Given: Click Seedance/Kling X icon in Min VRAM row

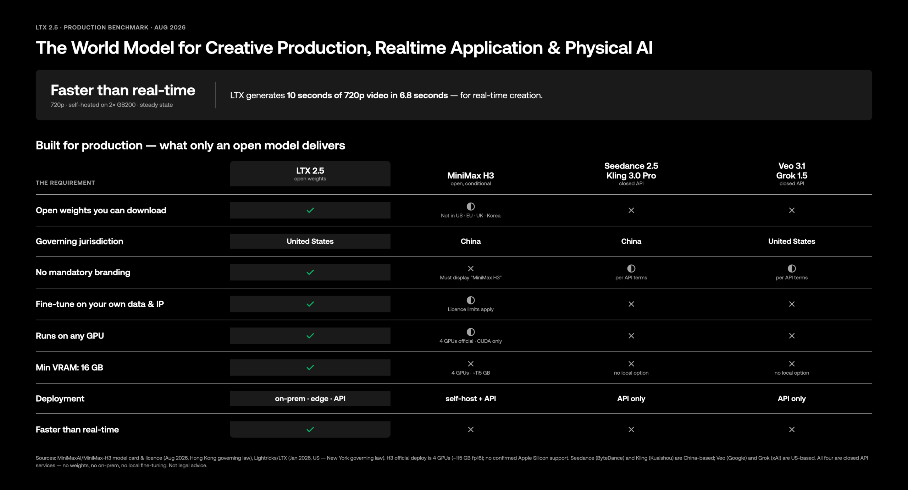Looking at the screenshot, I should pos(631,364).
